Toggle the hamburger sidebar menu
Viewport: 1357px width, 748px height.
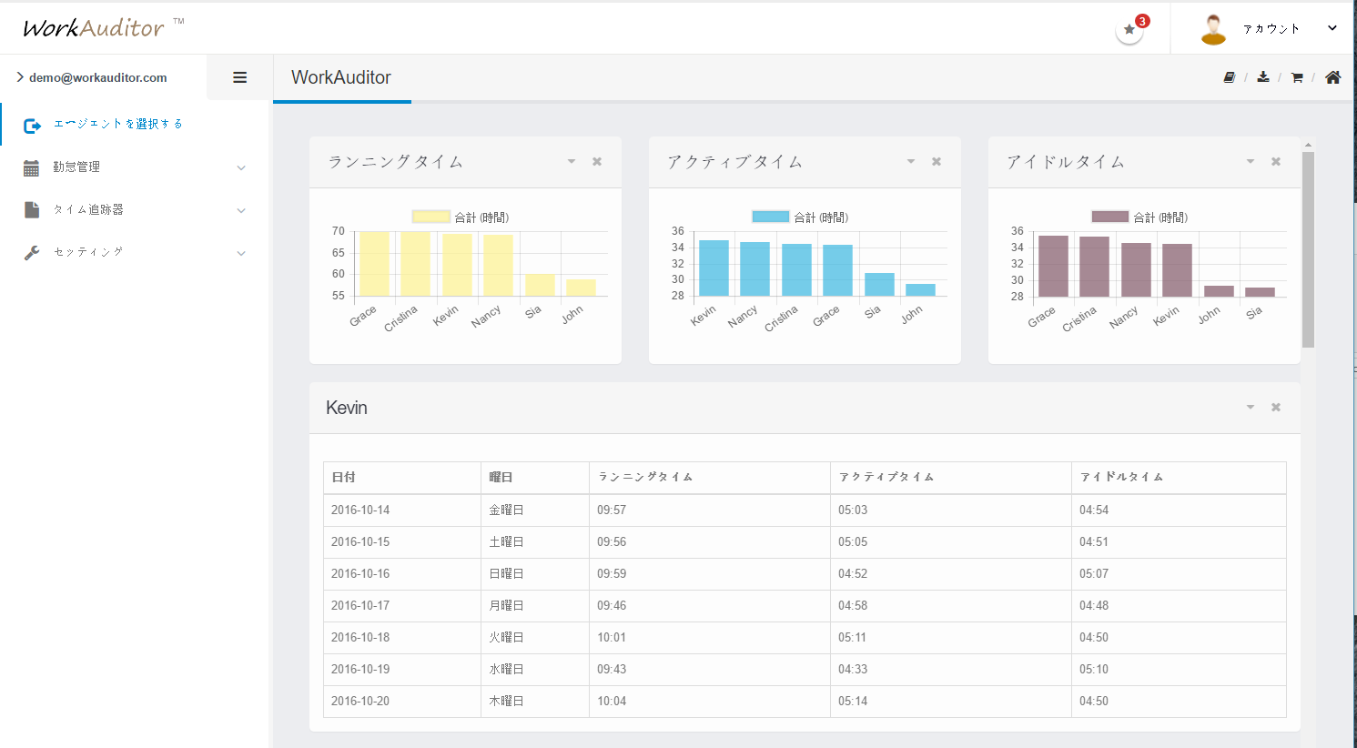[240, 77]
